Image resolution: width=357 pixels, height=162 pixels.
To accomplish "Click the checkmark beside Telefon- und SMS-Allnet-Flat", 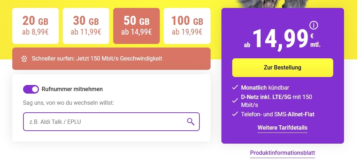I will pos(235,114).
